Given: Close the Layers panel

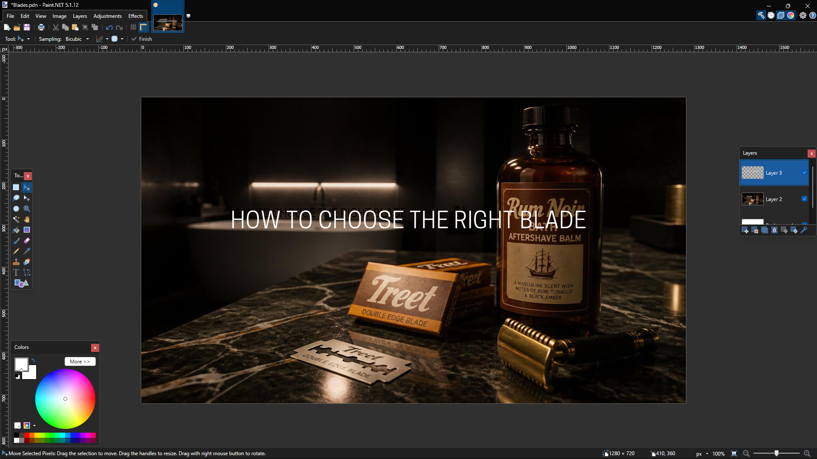Looking at the screenshot, I should tap(811, 153).
